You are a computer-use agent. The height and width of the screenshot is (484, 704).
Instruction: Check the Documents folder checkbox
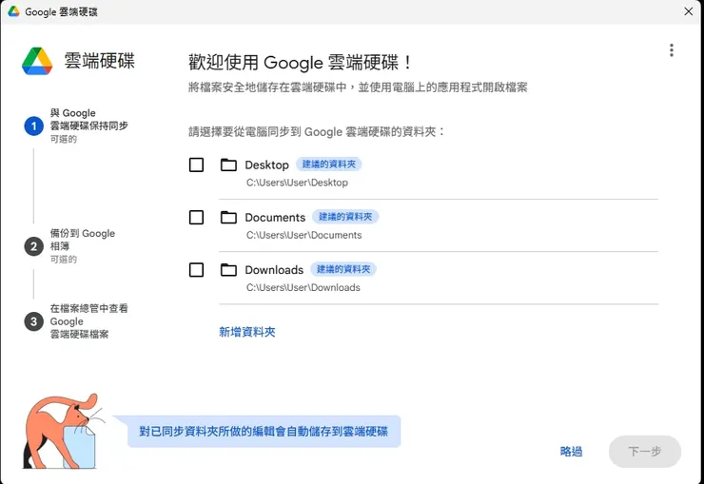(x=196, y=218)
